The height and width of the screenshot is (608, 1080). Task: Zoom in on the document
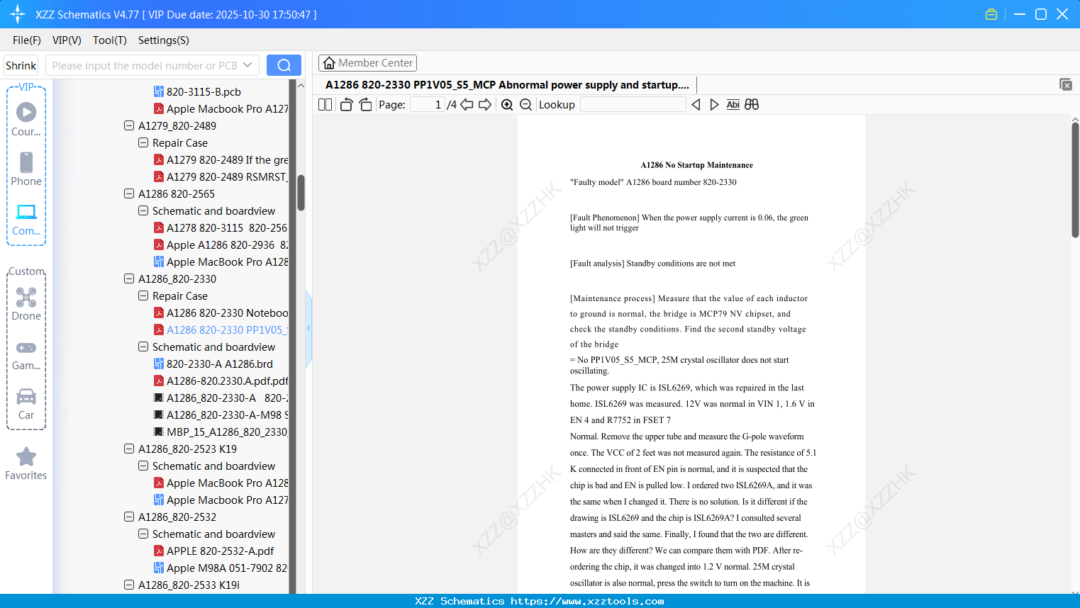pos(507,105)
